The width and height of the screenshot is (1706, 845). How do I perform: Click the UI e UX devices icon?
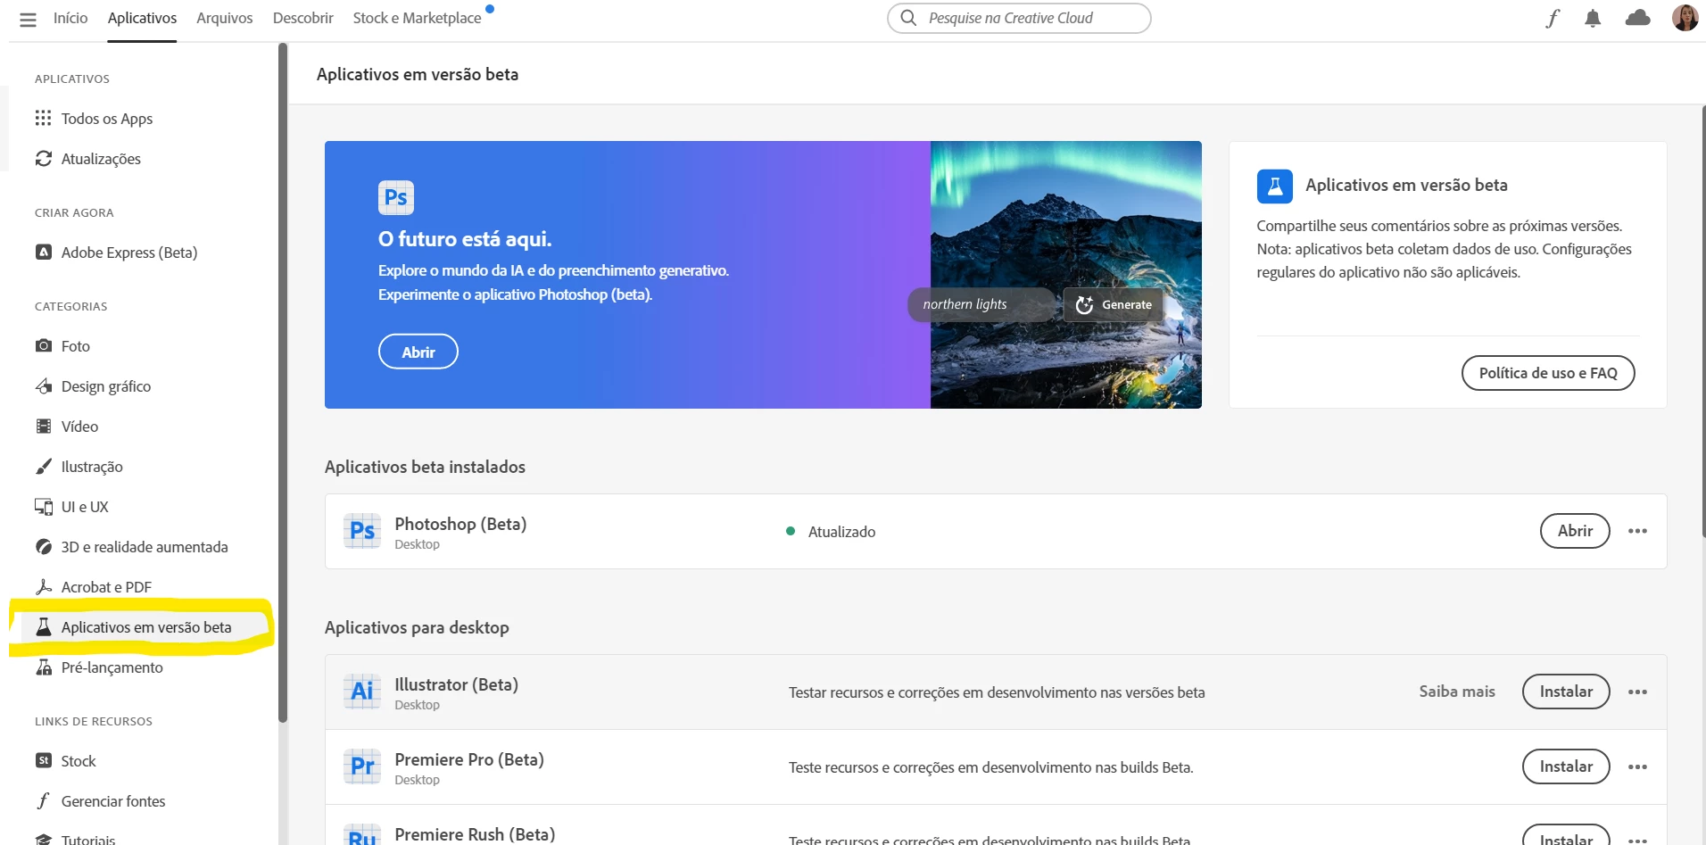pyautogui.click(x=43, y=506)
